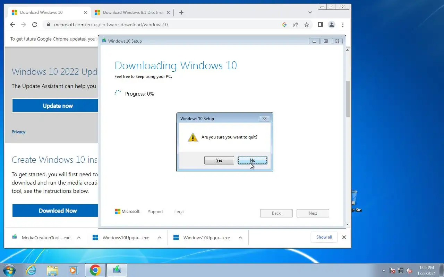Open Windows Start menu orb
Image resolution: width=444 pixels, height=277 pixels.
click(x=9, y=270)
